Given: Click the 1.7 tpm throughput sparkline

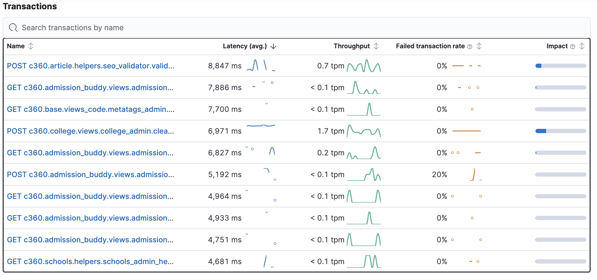Looking at the screenshot, I should pos(363,131).
